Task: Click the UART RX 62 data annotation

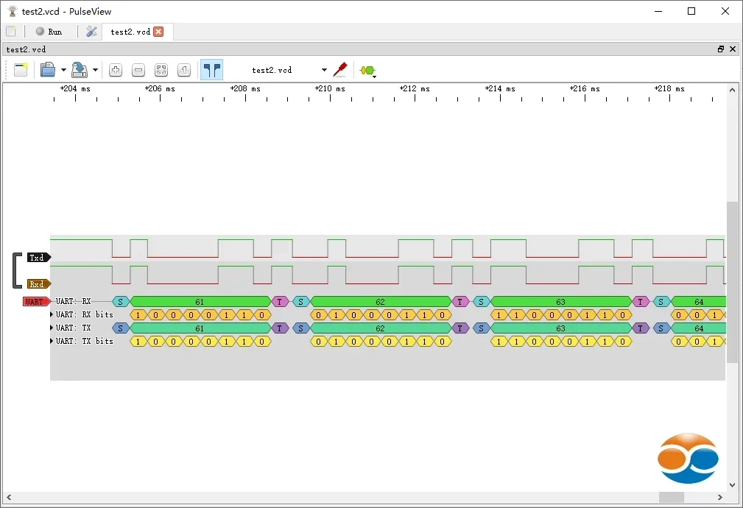Action: pos(381,301)
